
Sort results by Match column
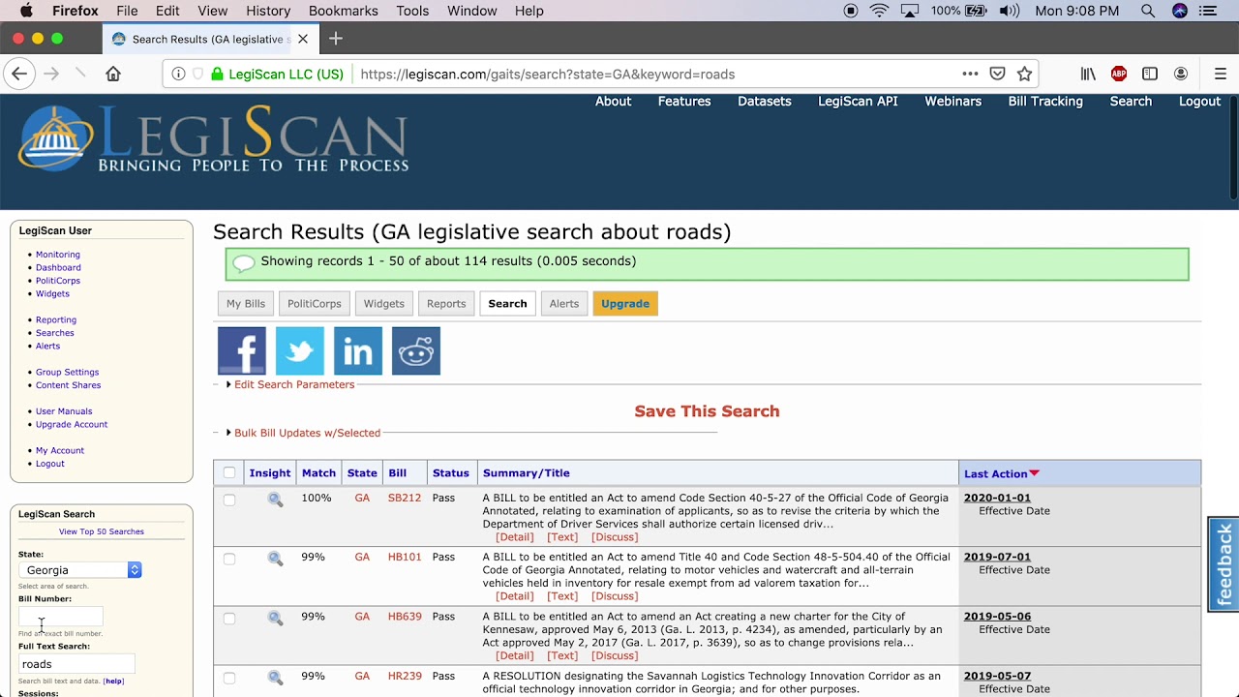point(318,473)
